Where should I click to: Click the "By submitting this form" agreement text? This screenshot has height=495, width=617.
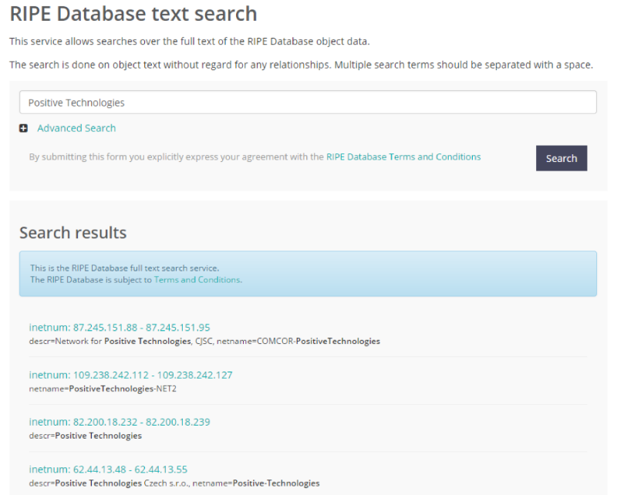pos(177,157)
